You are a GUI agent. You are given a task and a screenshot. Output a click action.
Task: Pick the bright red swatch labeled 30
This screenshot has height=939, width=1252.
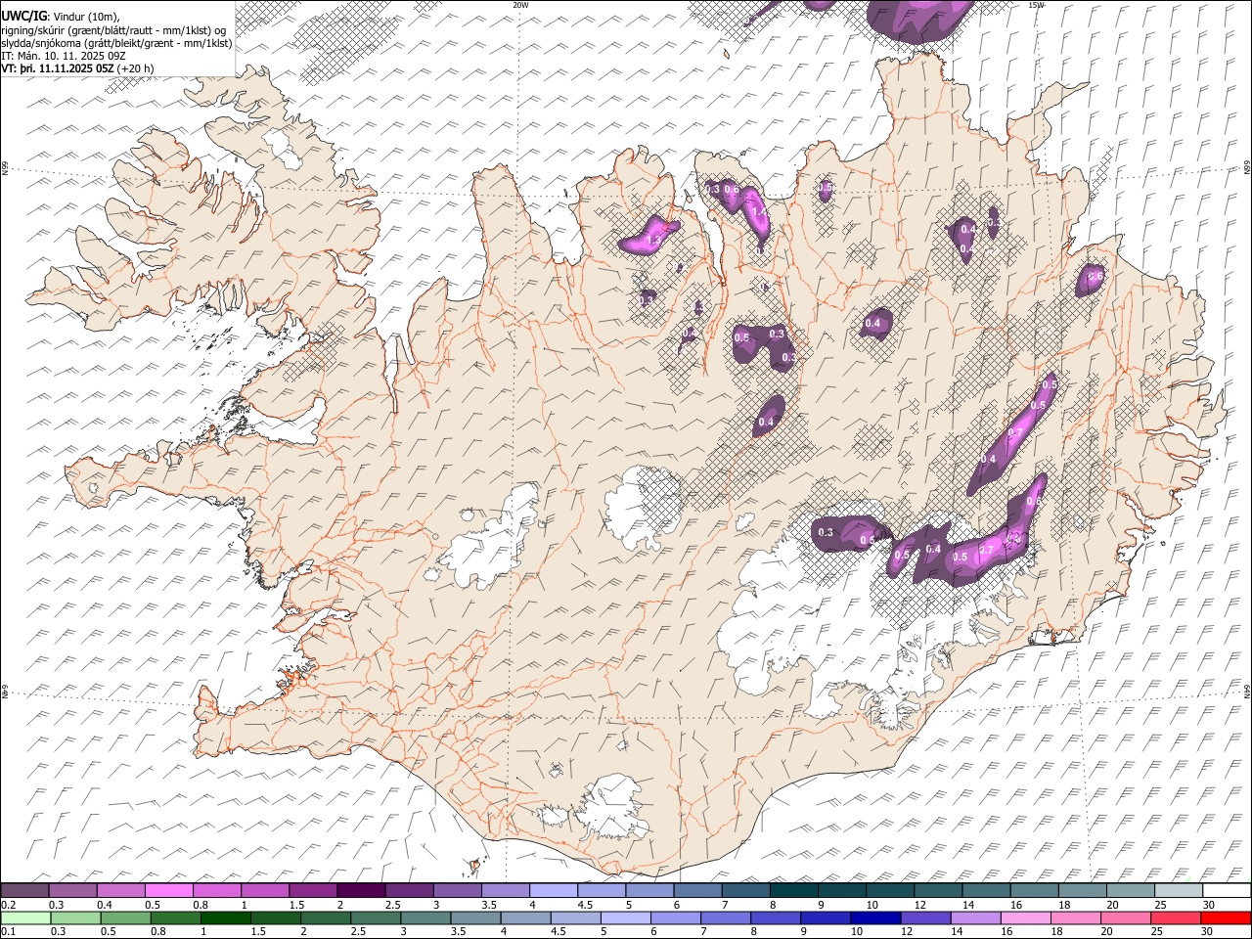(x=1226, y=917)
